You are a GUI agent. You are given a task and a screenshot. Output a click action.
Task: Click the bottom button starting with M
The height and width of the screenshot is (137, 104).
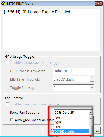point(48,130)
